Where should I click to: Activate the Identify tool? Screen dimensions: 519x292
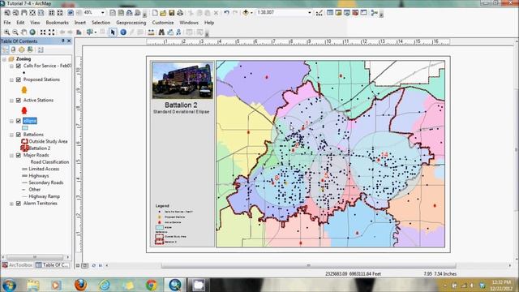123,32
